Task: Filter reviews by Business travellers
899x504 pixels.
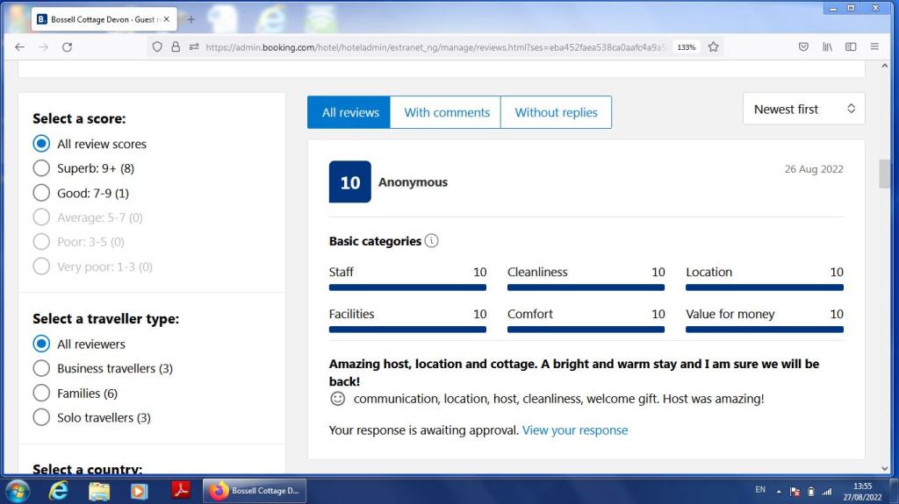Action: [41, 369]
